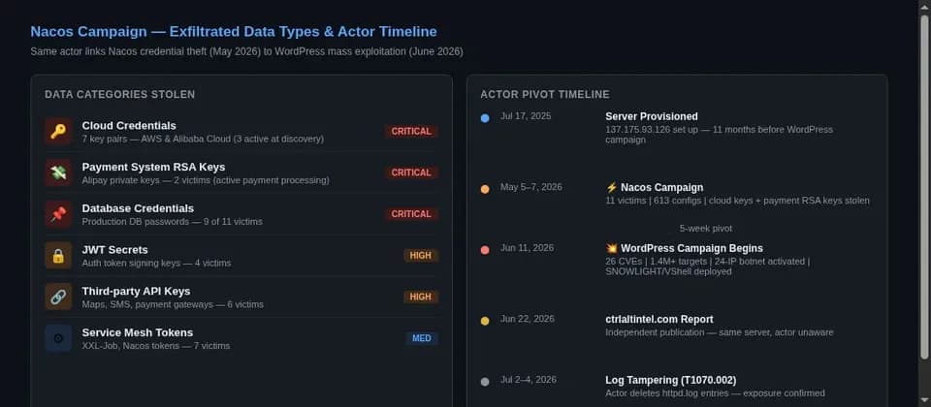Select the red Jun 11, 2026 timeline dot
Screen dimensions: 931x407
click(485, 250)
